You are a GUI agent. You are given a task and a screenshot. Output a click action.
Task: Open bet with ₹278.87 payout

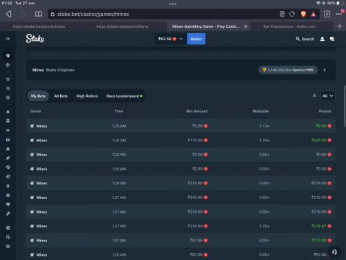[x=181, y=226]
